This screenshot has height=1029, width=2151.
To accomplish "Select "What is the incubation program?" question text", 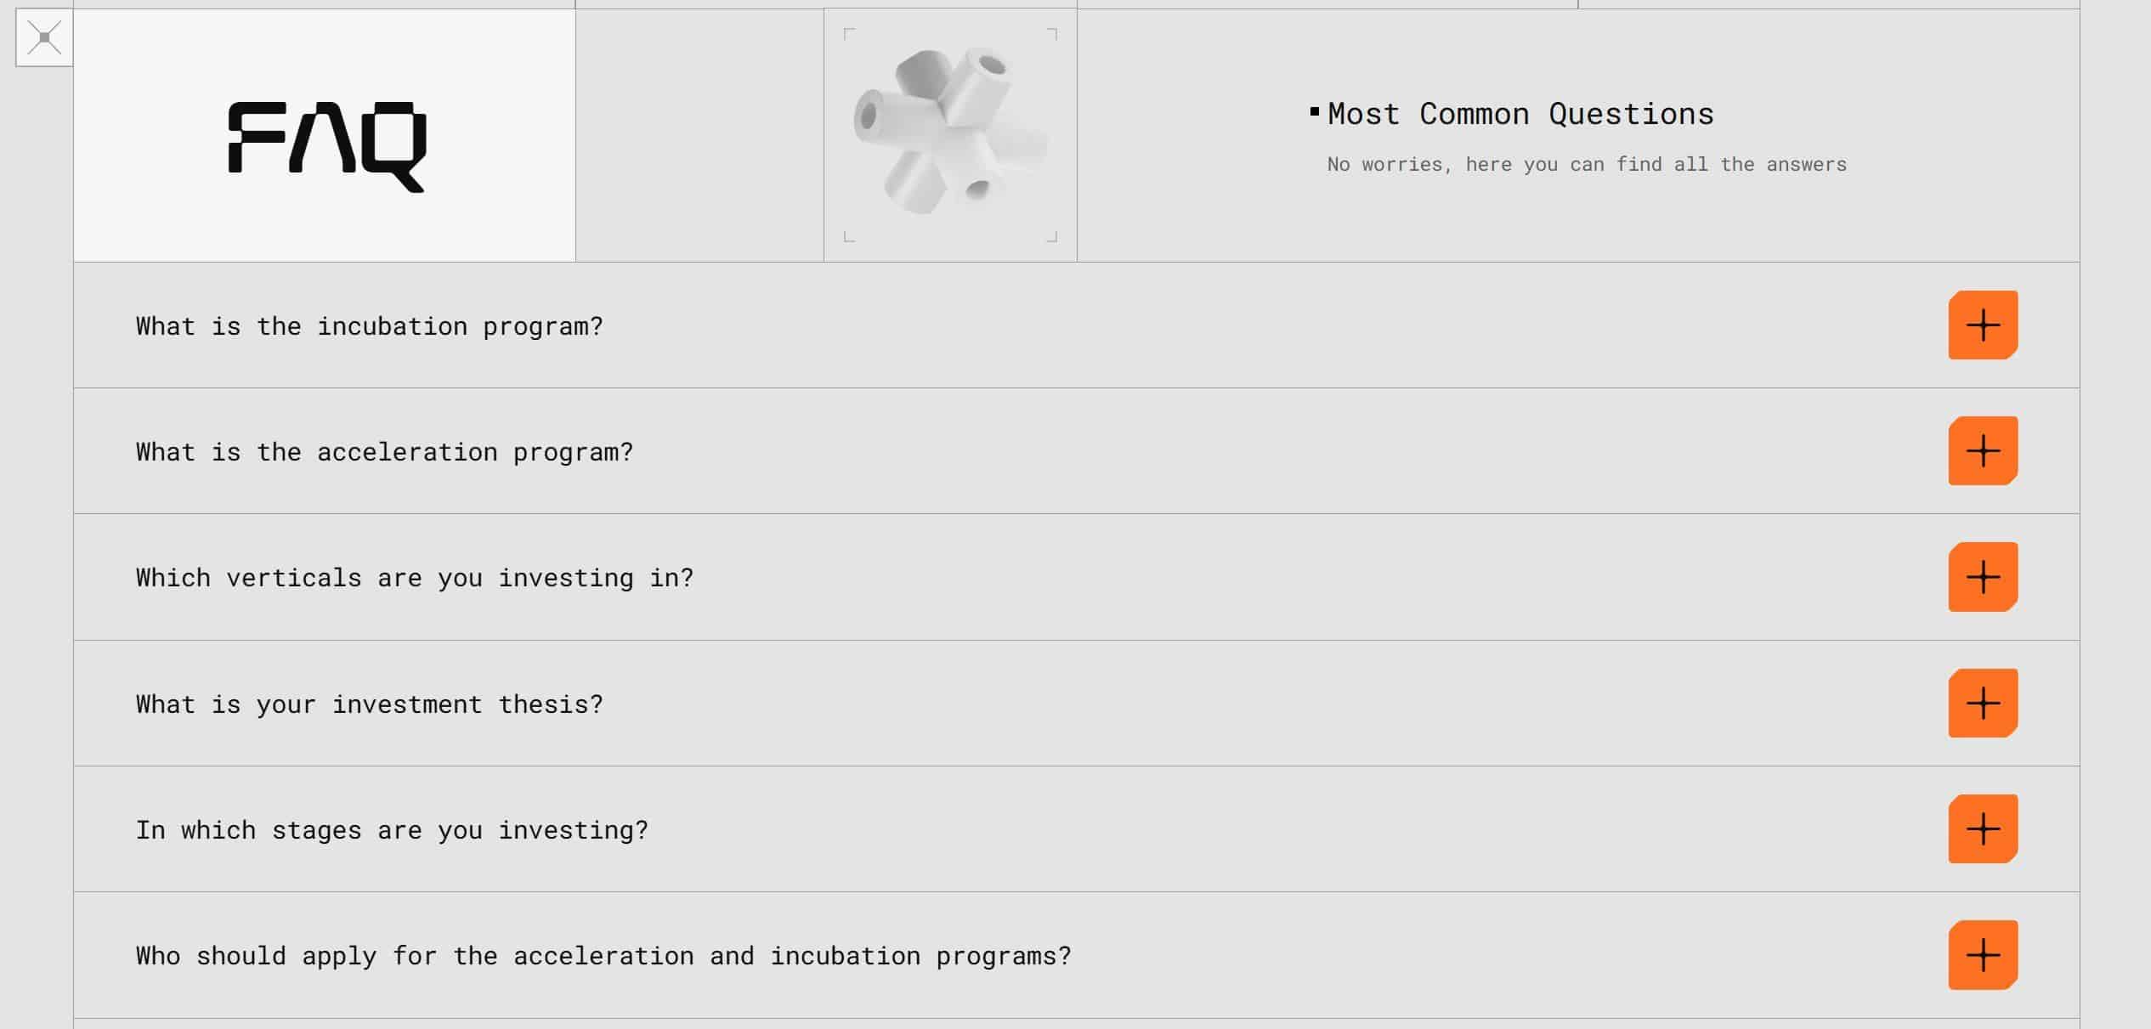I will click(369, 326).
